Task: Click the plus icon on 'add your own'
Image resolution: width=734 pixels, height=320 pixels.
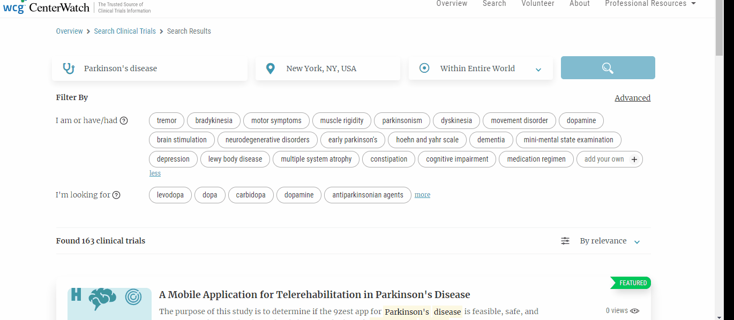Action: [634, 159]
